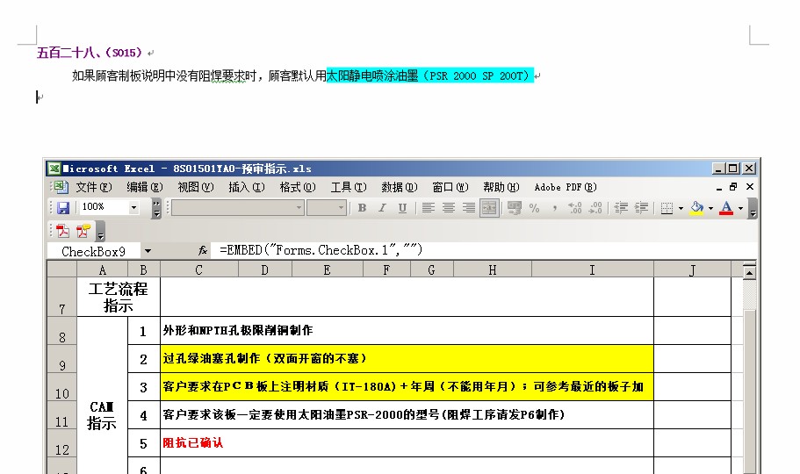
Task: Click the CheckBox9 name box
Action: pos(93,251)
